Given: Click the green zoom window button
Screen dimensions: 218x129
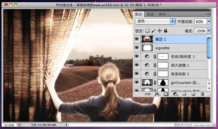Looking at the screenshot, I should pos(15,5).
